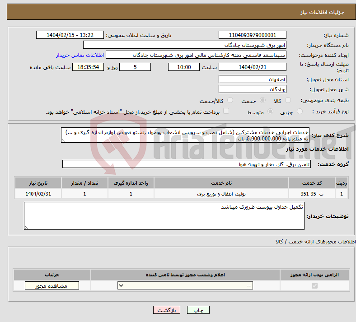Click the request creator name field
The image size is (356, 322).
[x=196, y=55]
